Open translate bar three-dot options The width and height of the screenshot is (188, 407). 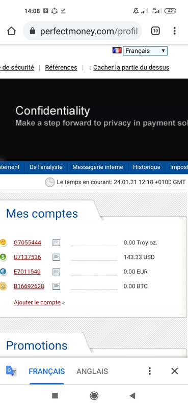[149, 371]
